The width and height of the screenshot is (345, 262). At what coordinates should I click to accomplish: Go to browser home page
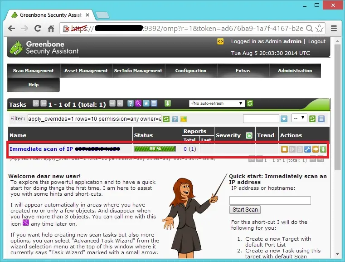[x=51, y=28]
